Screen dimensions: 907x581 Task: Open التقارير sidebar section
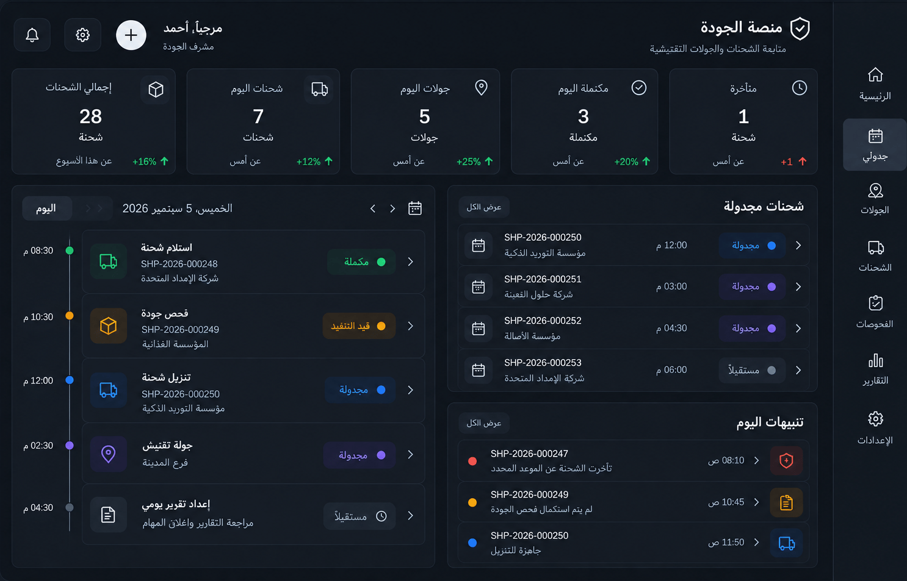(875, 369)
